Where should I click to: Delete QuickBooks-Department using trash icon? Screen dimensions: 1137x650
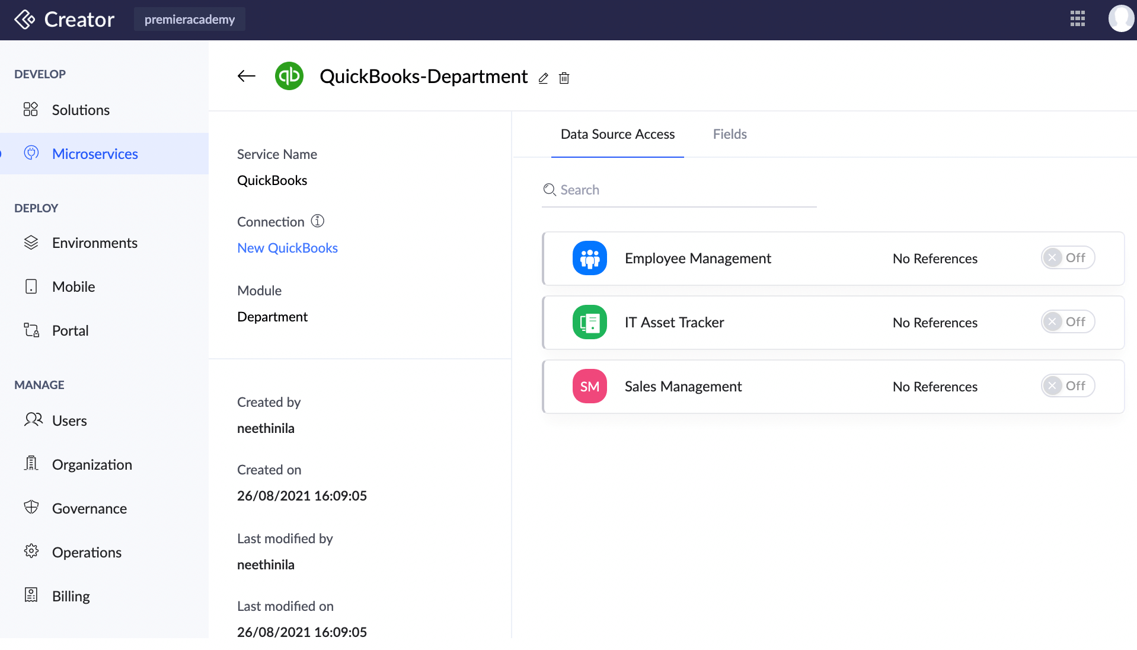point(564,78)
